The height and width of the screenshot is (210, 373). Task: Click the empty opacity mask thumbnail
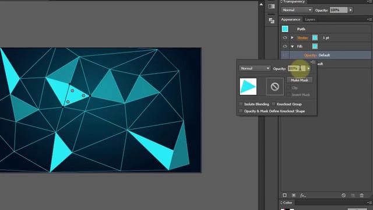[275, 86]
